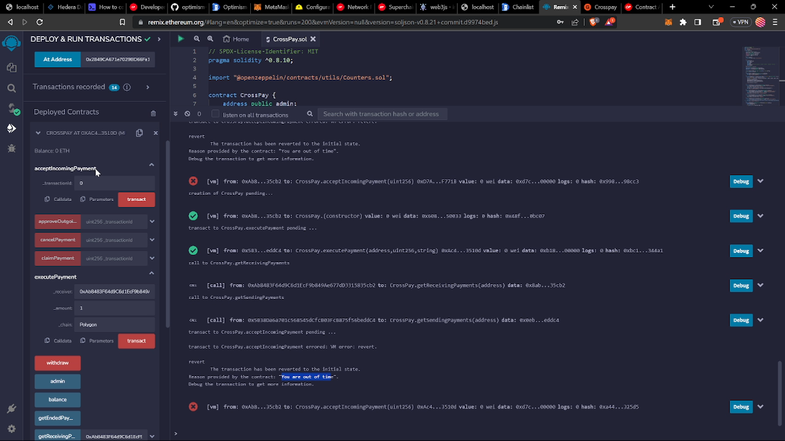Collapse the acceptIncomingPayment function panel

(x=151, y=165)
